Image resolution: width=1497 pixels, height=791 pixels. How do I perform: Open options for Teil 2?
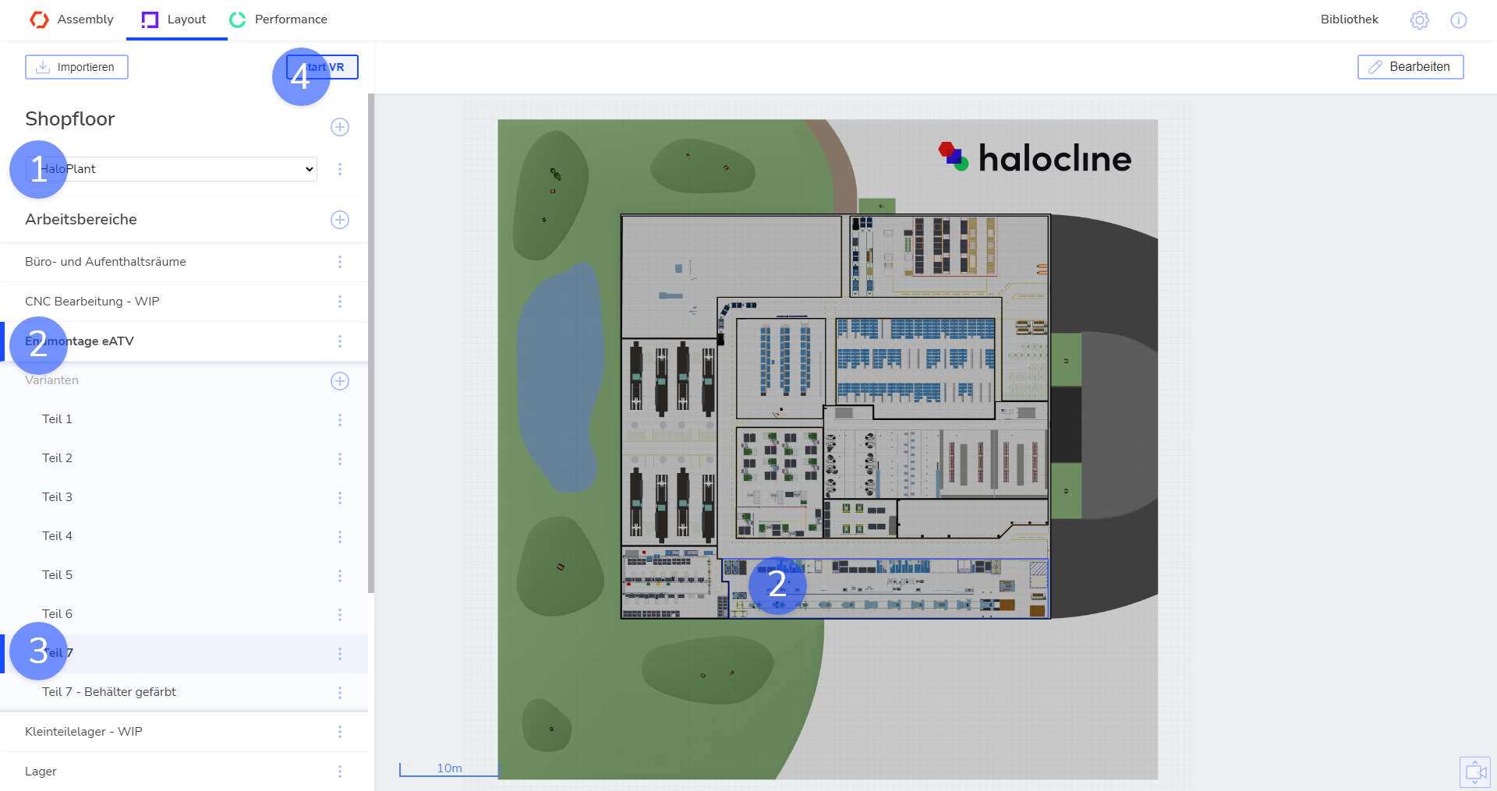click(x=340, y=459)
